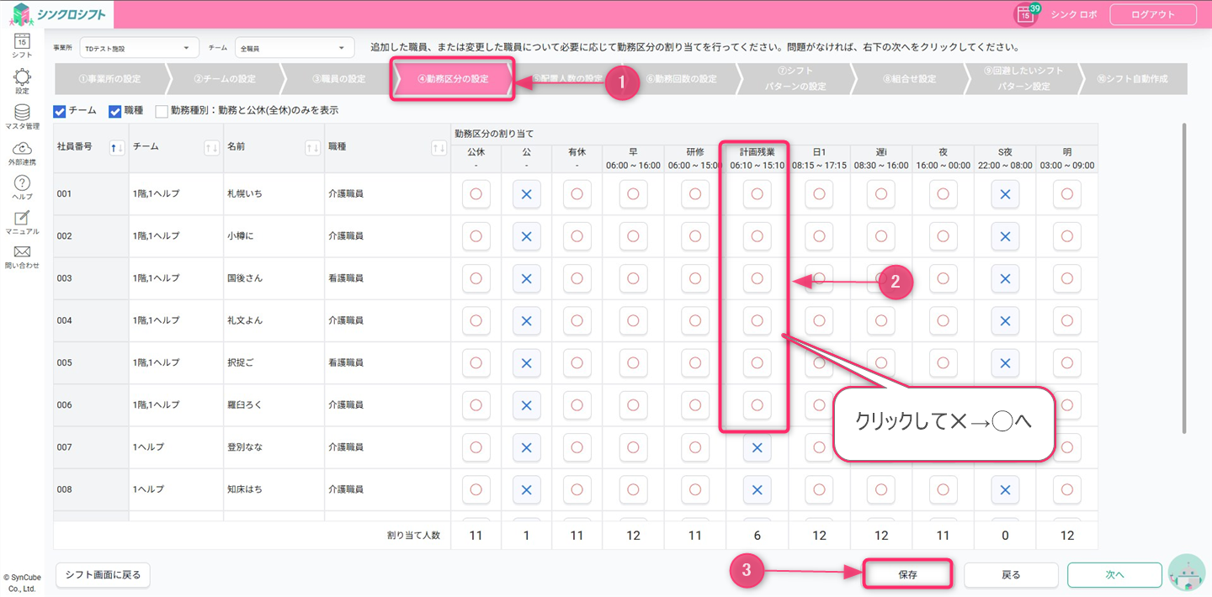Uncheck the チーム checkbox
Viewport: 1212px width, 597px height.
(x=59, y=111)
